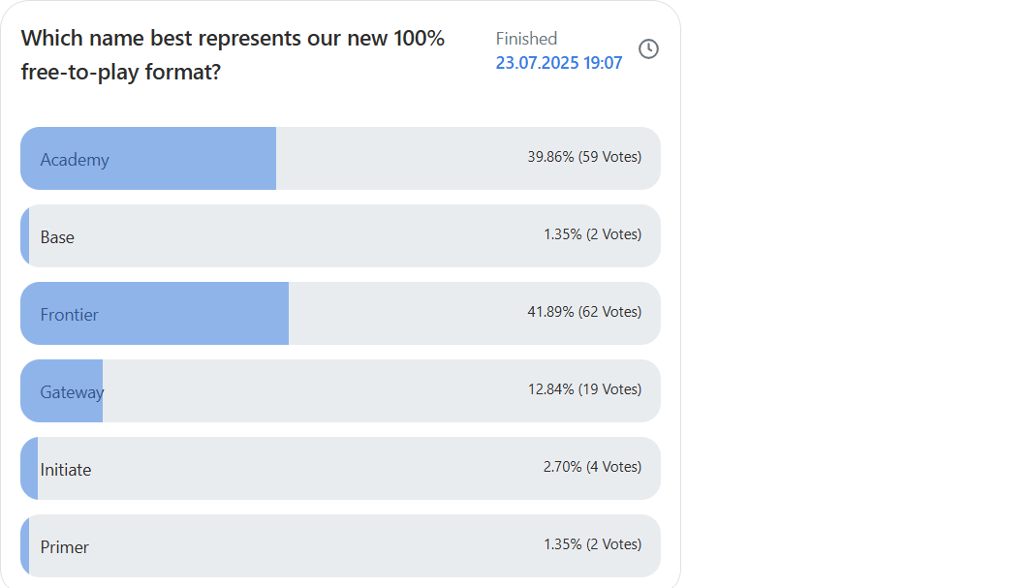The width and height of the screenshot is (1030, 588).
Task: Click the 39.86% (59 Votes) result text
Action: click(584, 157)
